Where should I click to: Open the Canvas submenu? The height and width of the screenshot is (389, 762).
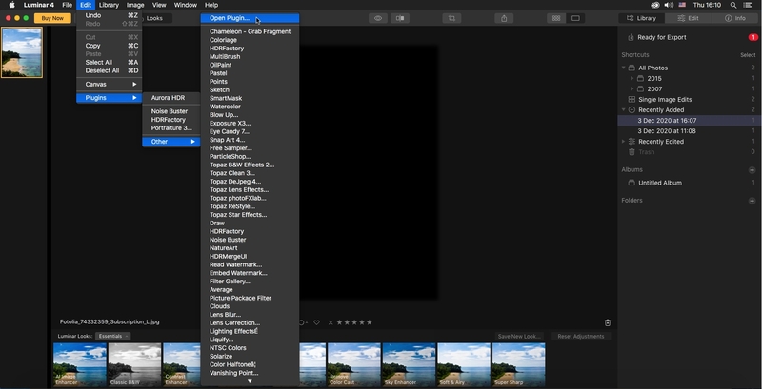110,84
